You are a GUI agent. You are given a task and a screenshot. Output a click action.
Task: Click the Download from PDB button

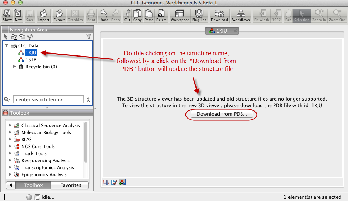[224, 114]
